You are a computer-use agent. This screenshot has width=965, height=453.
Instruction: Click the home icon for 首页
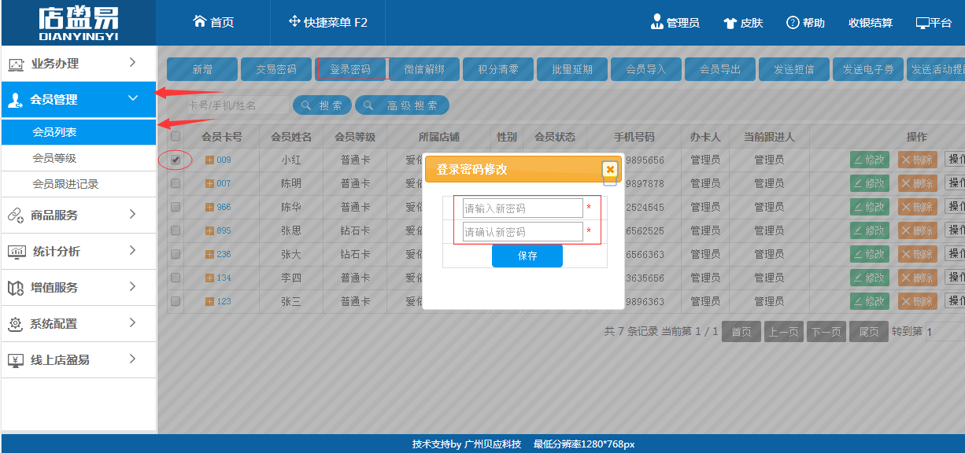tap(199, 21)
